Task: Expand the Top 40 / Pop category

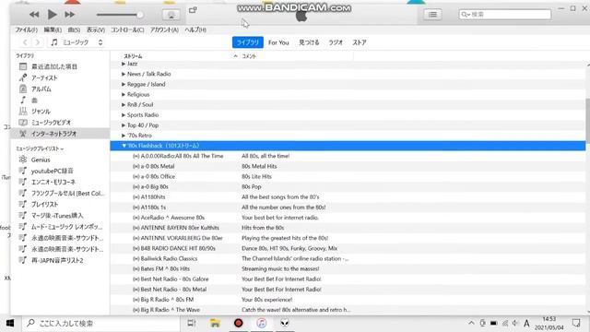Action: pyautogui.click(x=124, y=125)
